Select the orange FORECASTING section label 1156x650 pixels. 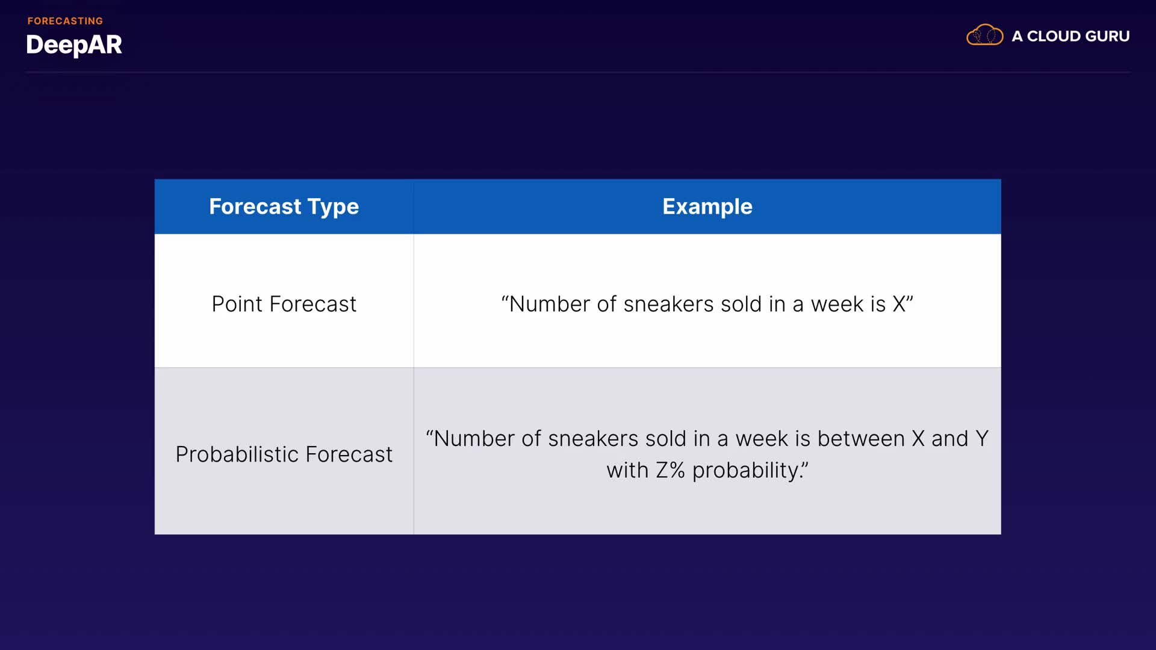point(65,21)
